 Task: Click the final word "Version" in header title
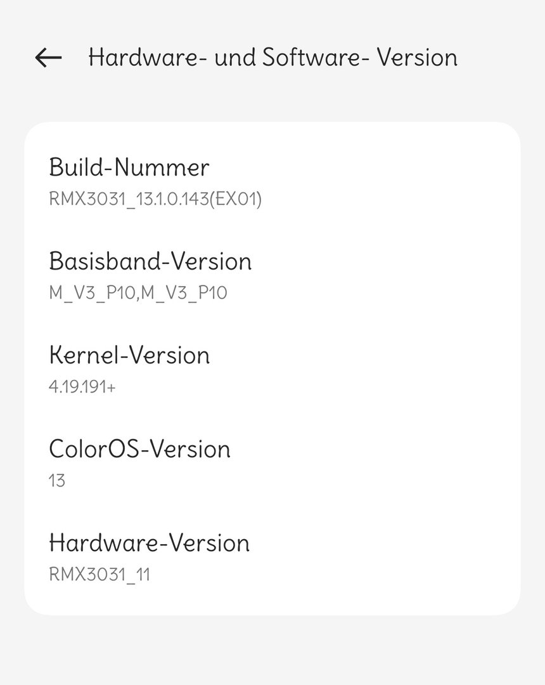pyautogui.click(x=417, y=58)
